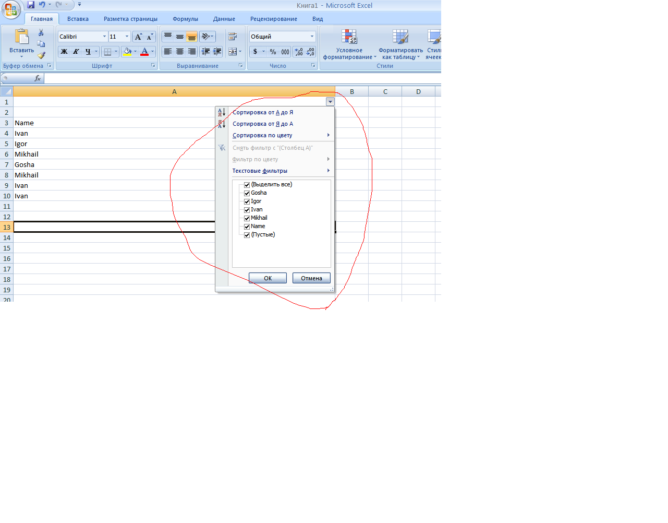Open the font size 11 dropdown

[x=127, y=37]
